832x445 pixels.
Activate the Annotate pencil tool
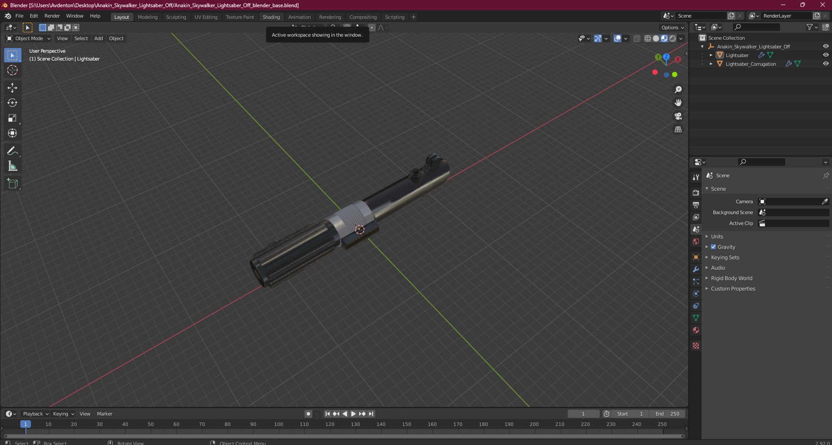coord(12,151)
